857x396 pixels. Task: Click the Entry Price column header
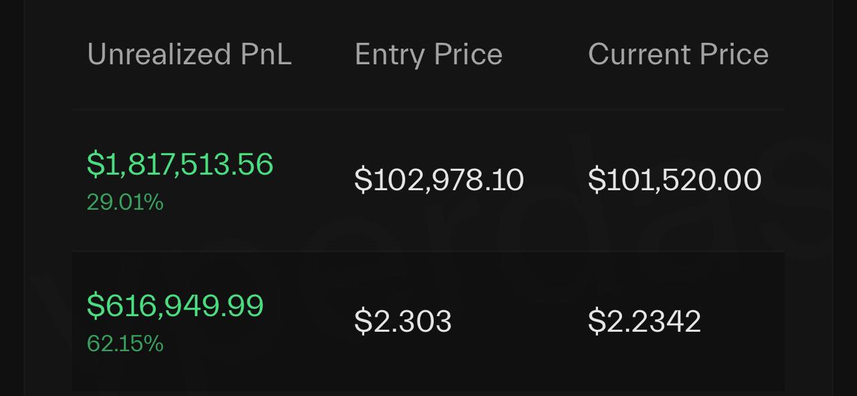click(x=428, y=54)
